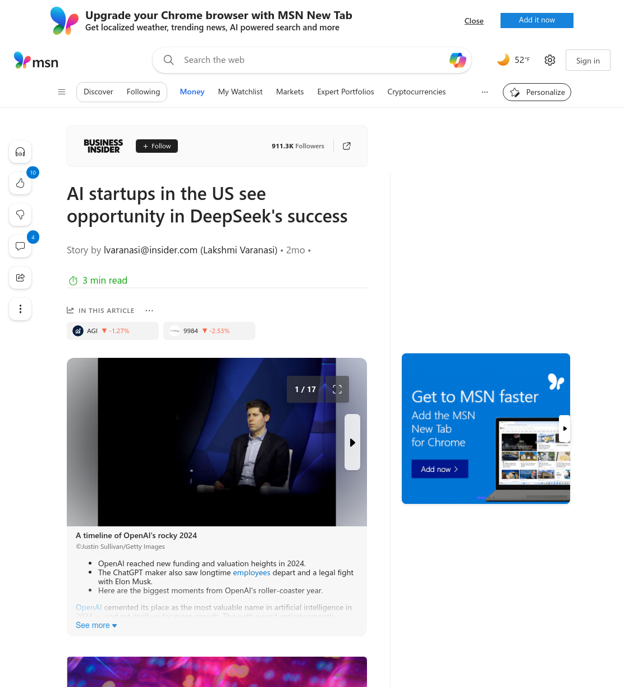Viewport: 624px width, 687px height.
Task: Open the comments icon
Action: coord(20,246)
